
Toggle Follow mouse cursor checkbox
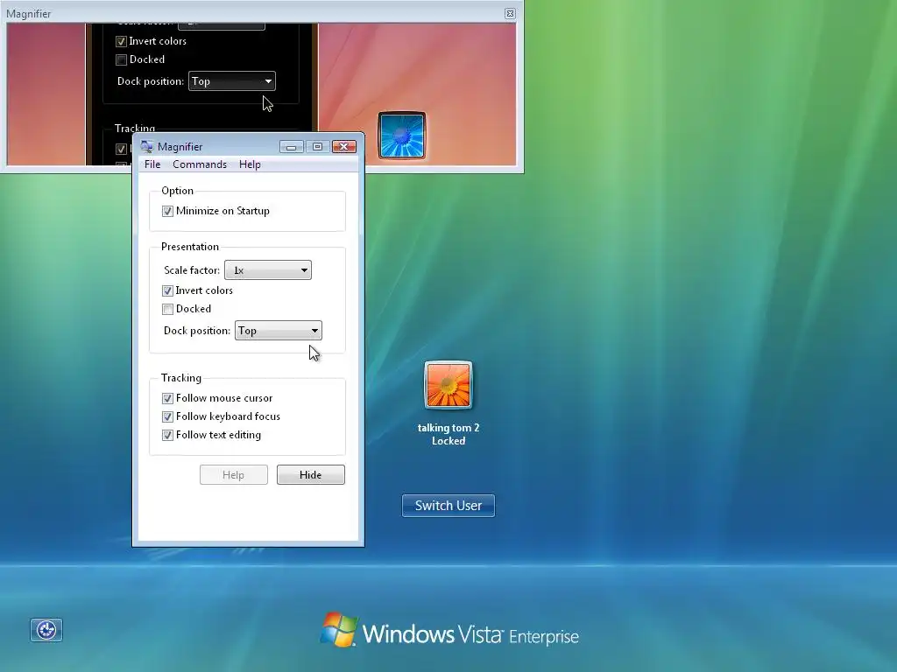click(167, 398)
